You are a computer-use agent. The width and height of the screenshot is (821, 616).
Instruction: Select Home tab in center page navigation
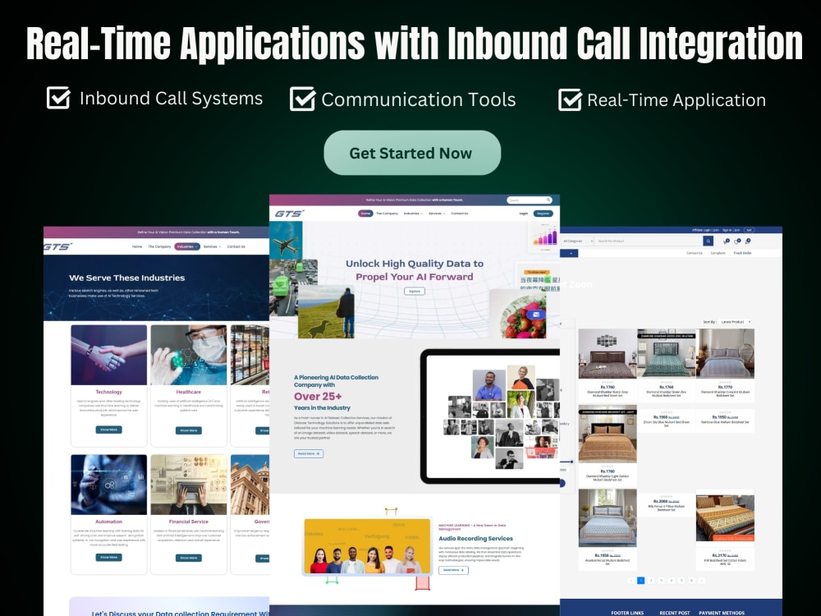pyautogui.click(x=365, y=214)
